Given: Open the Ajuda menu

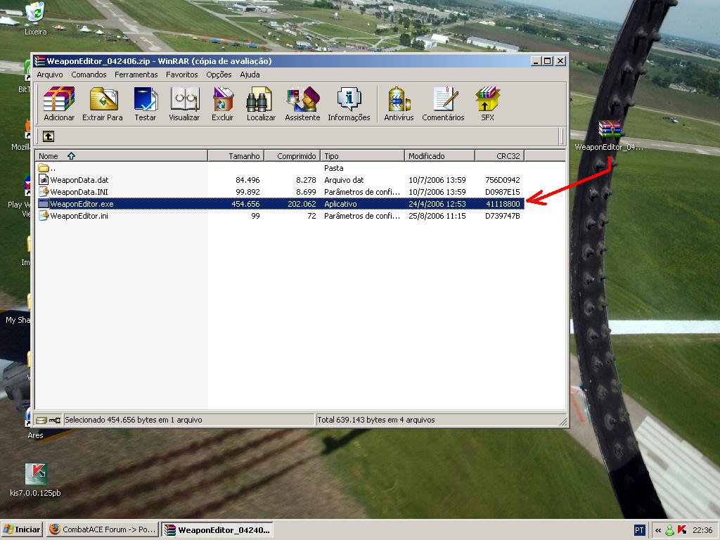Looking at the screenshot, I should point(250,75).
